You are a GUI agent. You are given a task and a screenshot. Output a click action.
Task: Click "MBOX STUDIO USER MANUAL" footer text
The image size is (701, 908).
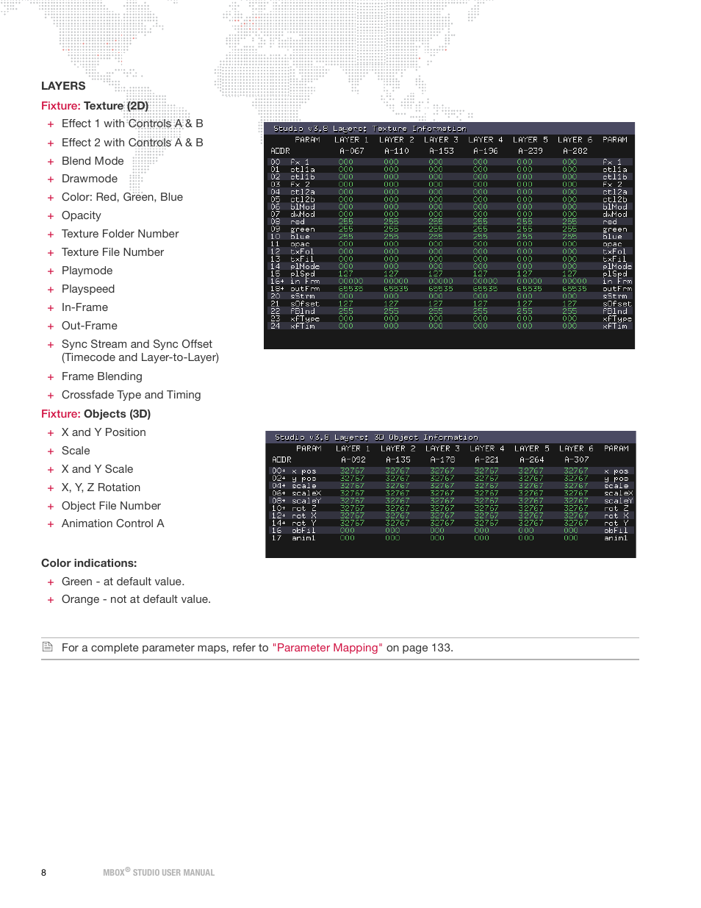click(x=159, y=873)
